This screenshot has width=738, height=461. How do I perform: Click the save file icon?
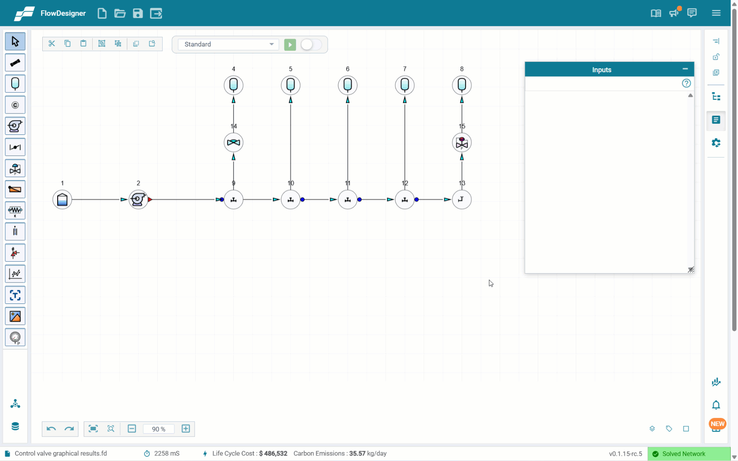point(138,13)
